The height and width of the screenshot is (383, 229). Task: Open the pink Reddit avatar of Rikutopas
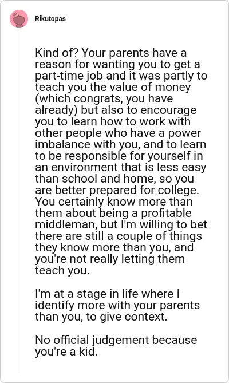[x=19, y=19]
